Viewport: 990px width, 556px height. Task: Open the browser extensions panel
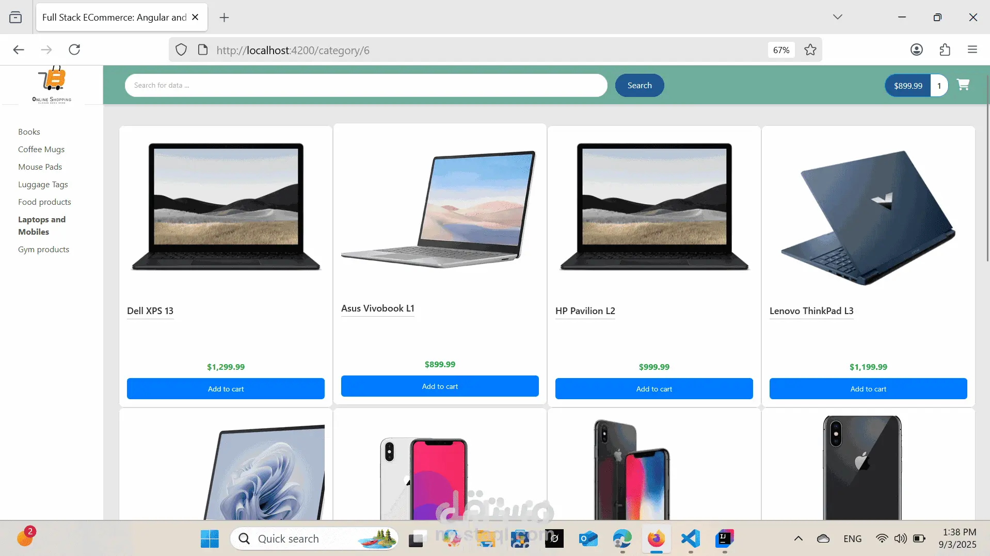pyautogui.click(x=945, y=50)
